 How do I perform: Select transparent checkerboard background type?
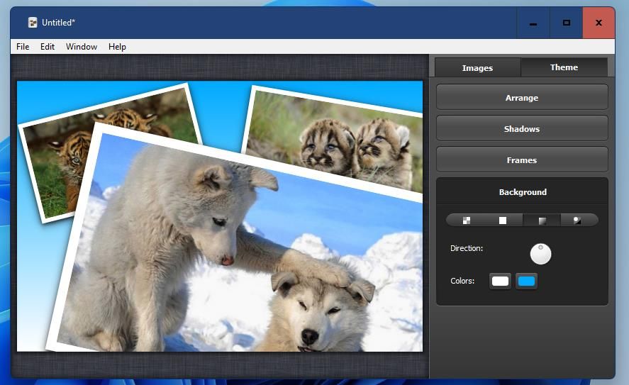tap(466, 221)
